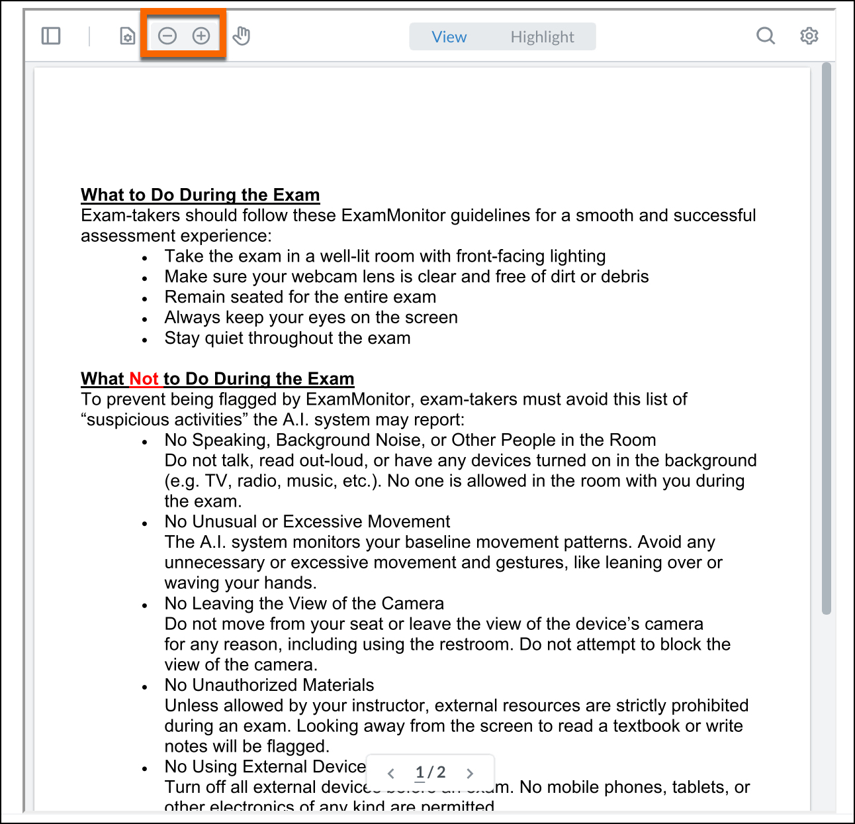Click heading "What Not to Do During the Exam"
The height and width of the screenshot is (824, 855).
point(218,379)
